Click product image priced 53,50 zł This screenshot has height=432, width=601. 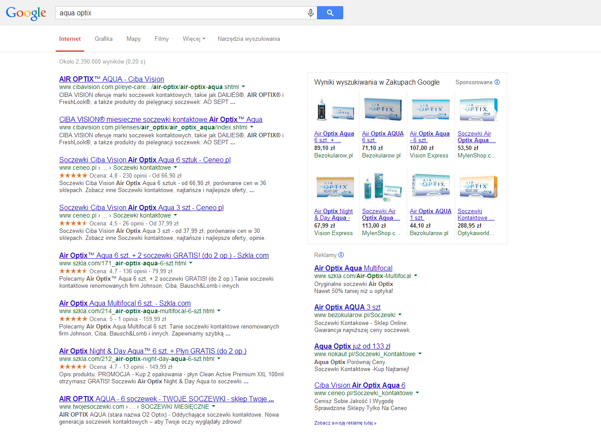(x=478, y=110)
